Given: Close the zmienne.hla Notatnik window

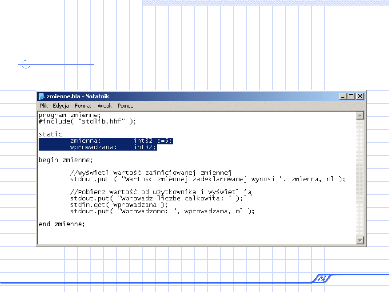Looking at the screenshot, I should tap(360, 96).
